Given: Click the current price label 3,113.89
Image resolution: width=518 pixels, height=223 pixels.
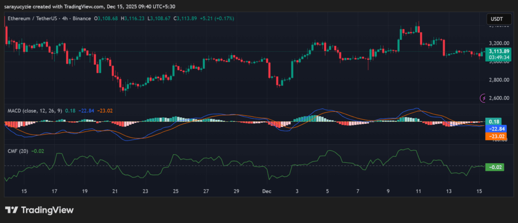Looking at the screenshot, I should (x=495, y=52).
